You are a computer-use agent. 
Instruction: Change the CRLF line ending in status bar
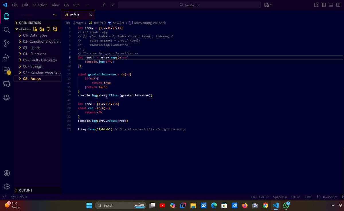point(308,197)
